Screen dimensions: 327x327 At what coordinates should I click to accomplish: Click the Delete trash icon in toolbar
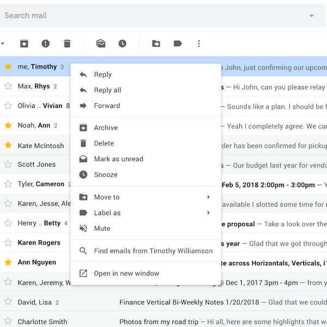[67, 44]
